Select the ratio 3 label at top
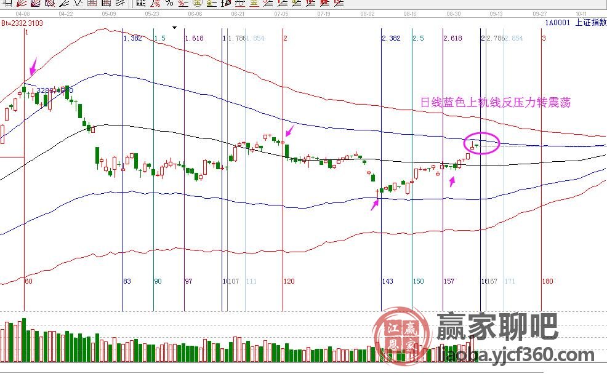 coord(544,38)
